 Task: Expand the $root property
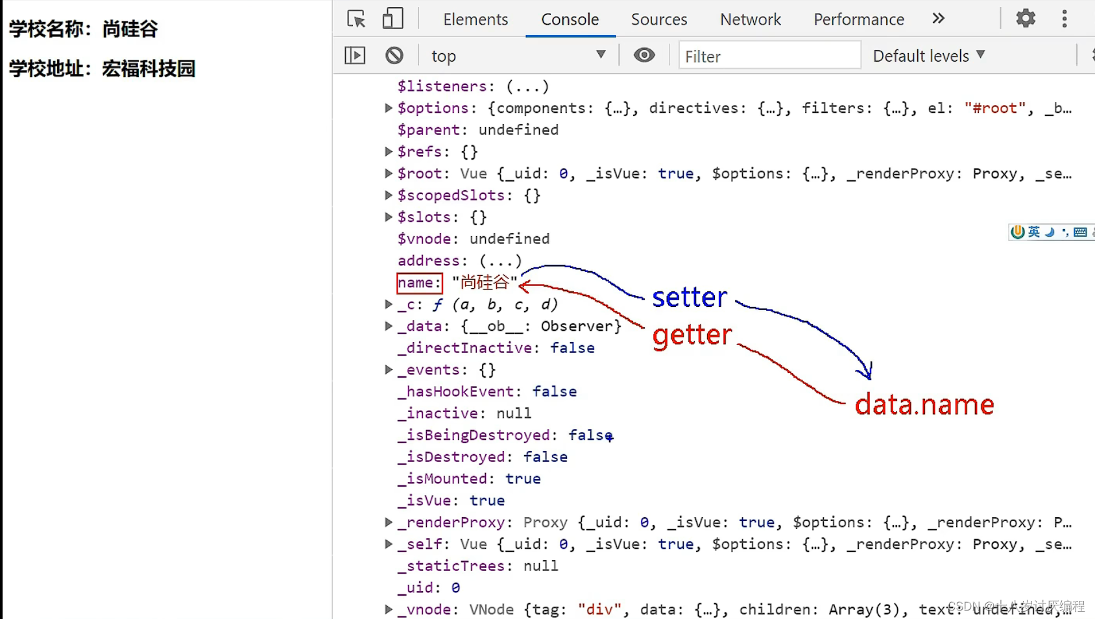point(388,173)
